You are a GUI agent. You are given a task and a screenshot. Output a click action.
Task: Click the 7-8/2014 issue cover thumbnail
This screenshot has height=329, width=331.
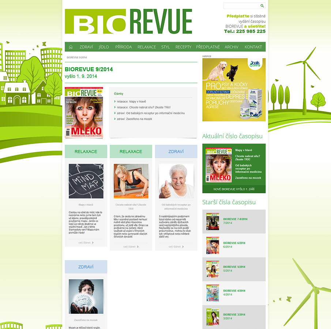(x=212, y=222)
